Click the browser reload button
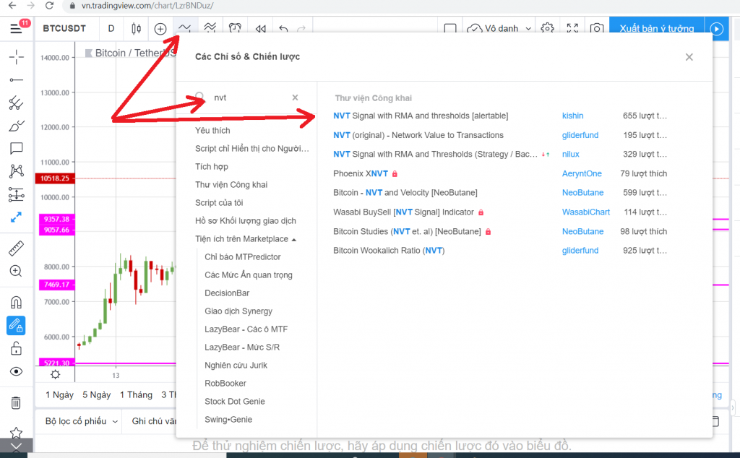The width and height of the screenshot is (740, 458). (x=50, y=6)
